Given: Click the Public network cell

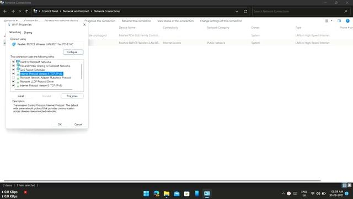Looking at the screenshot, I should coord(216,43).
